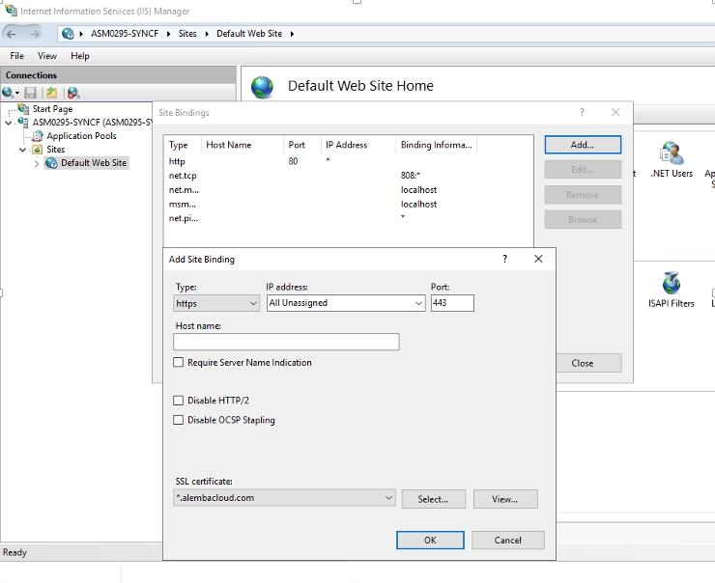Toggle the Disable OCSP Stapling checkbox
Viewport: 715px width, 583px height.
tap(178, 421)
